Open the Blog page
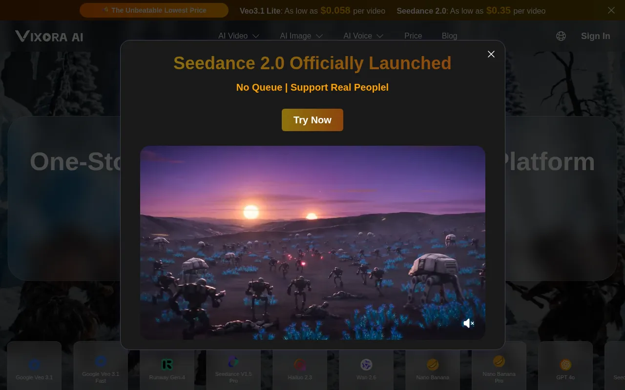Viewport: 625px width, 390px height. tap(449, 36)
